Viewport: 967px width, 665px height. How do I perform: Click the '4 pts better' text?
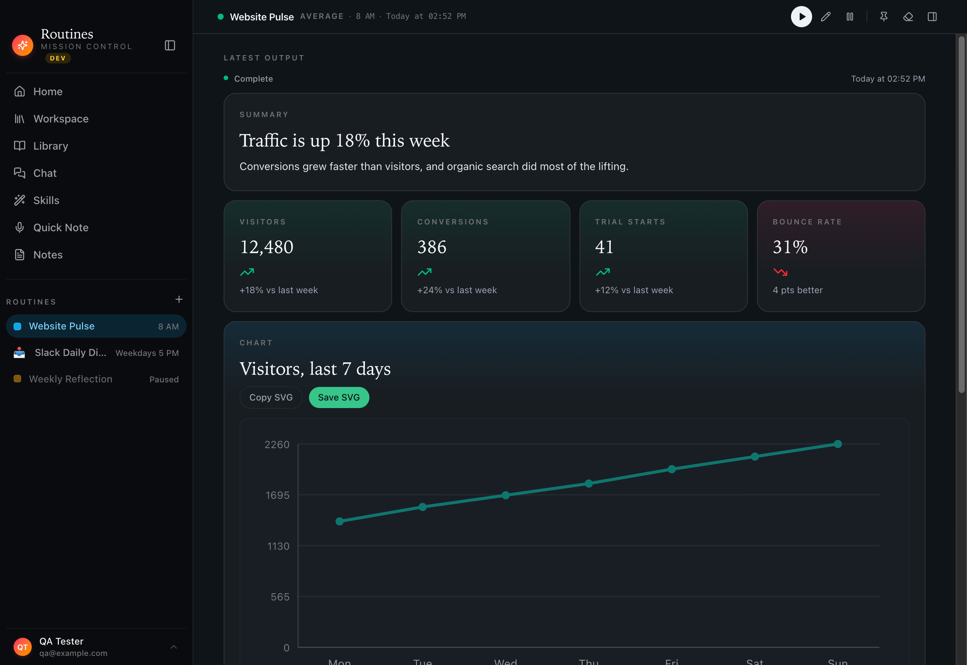(797, 291)
